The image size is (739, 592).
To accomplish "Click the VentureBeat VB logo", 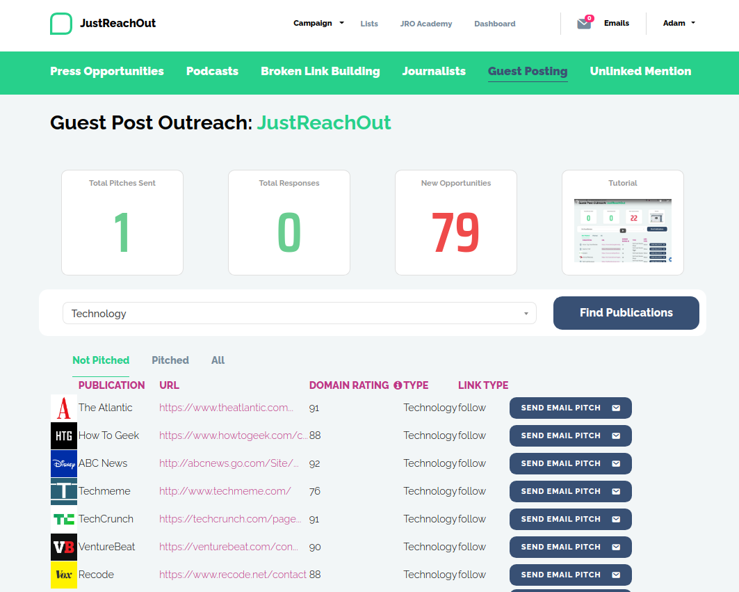I will (x=64, y=547).
